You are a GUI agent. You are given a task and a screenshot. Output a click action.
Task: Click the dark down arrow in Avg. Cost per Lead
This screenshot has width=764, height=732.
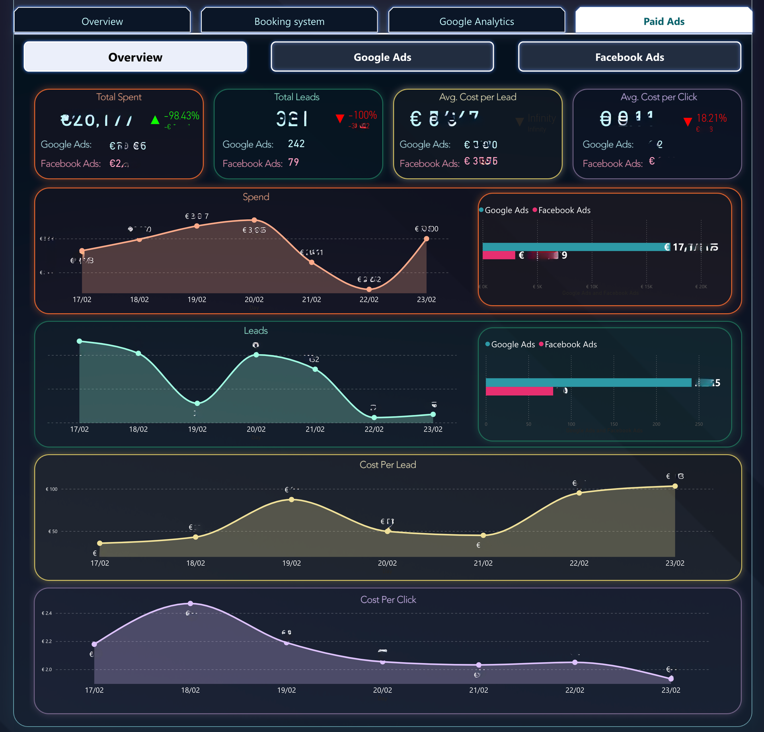(519, 122)
